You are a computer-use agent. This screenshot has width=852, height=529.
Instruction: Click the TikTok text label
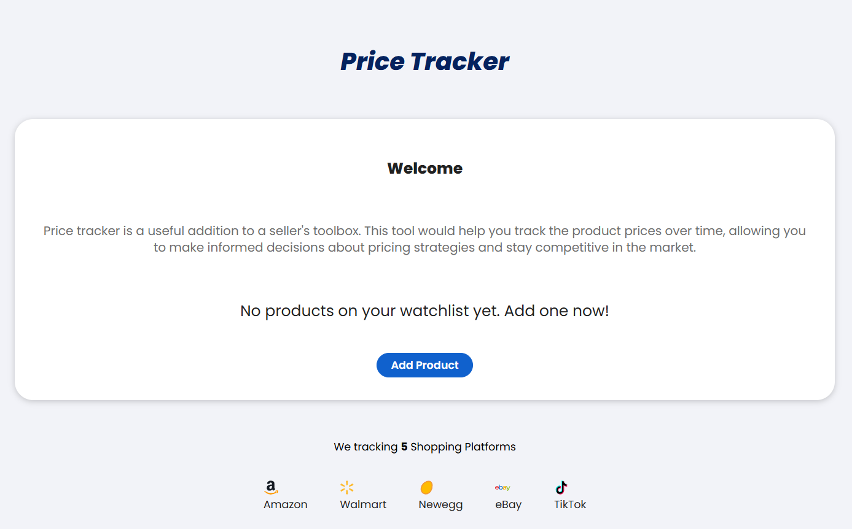(570, 504)
